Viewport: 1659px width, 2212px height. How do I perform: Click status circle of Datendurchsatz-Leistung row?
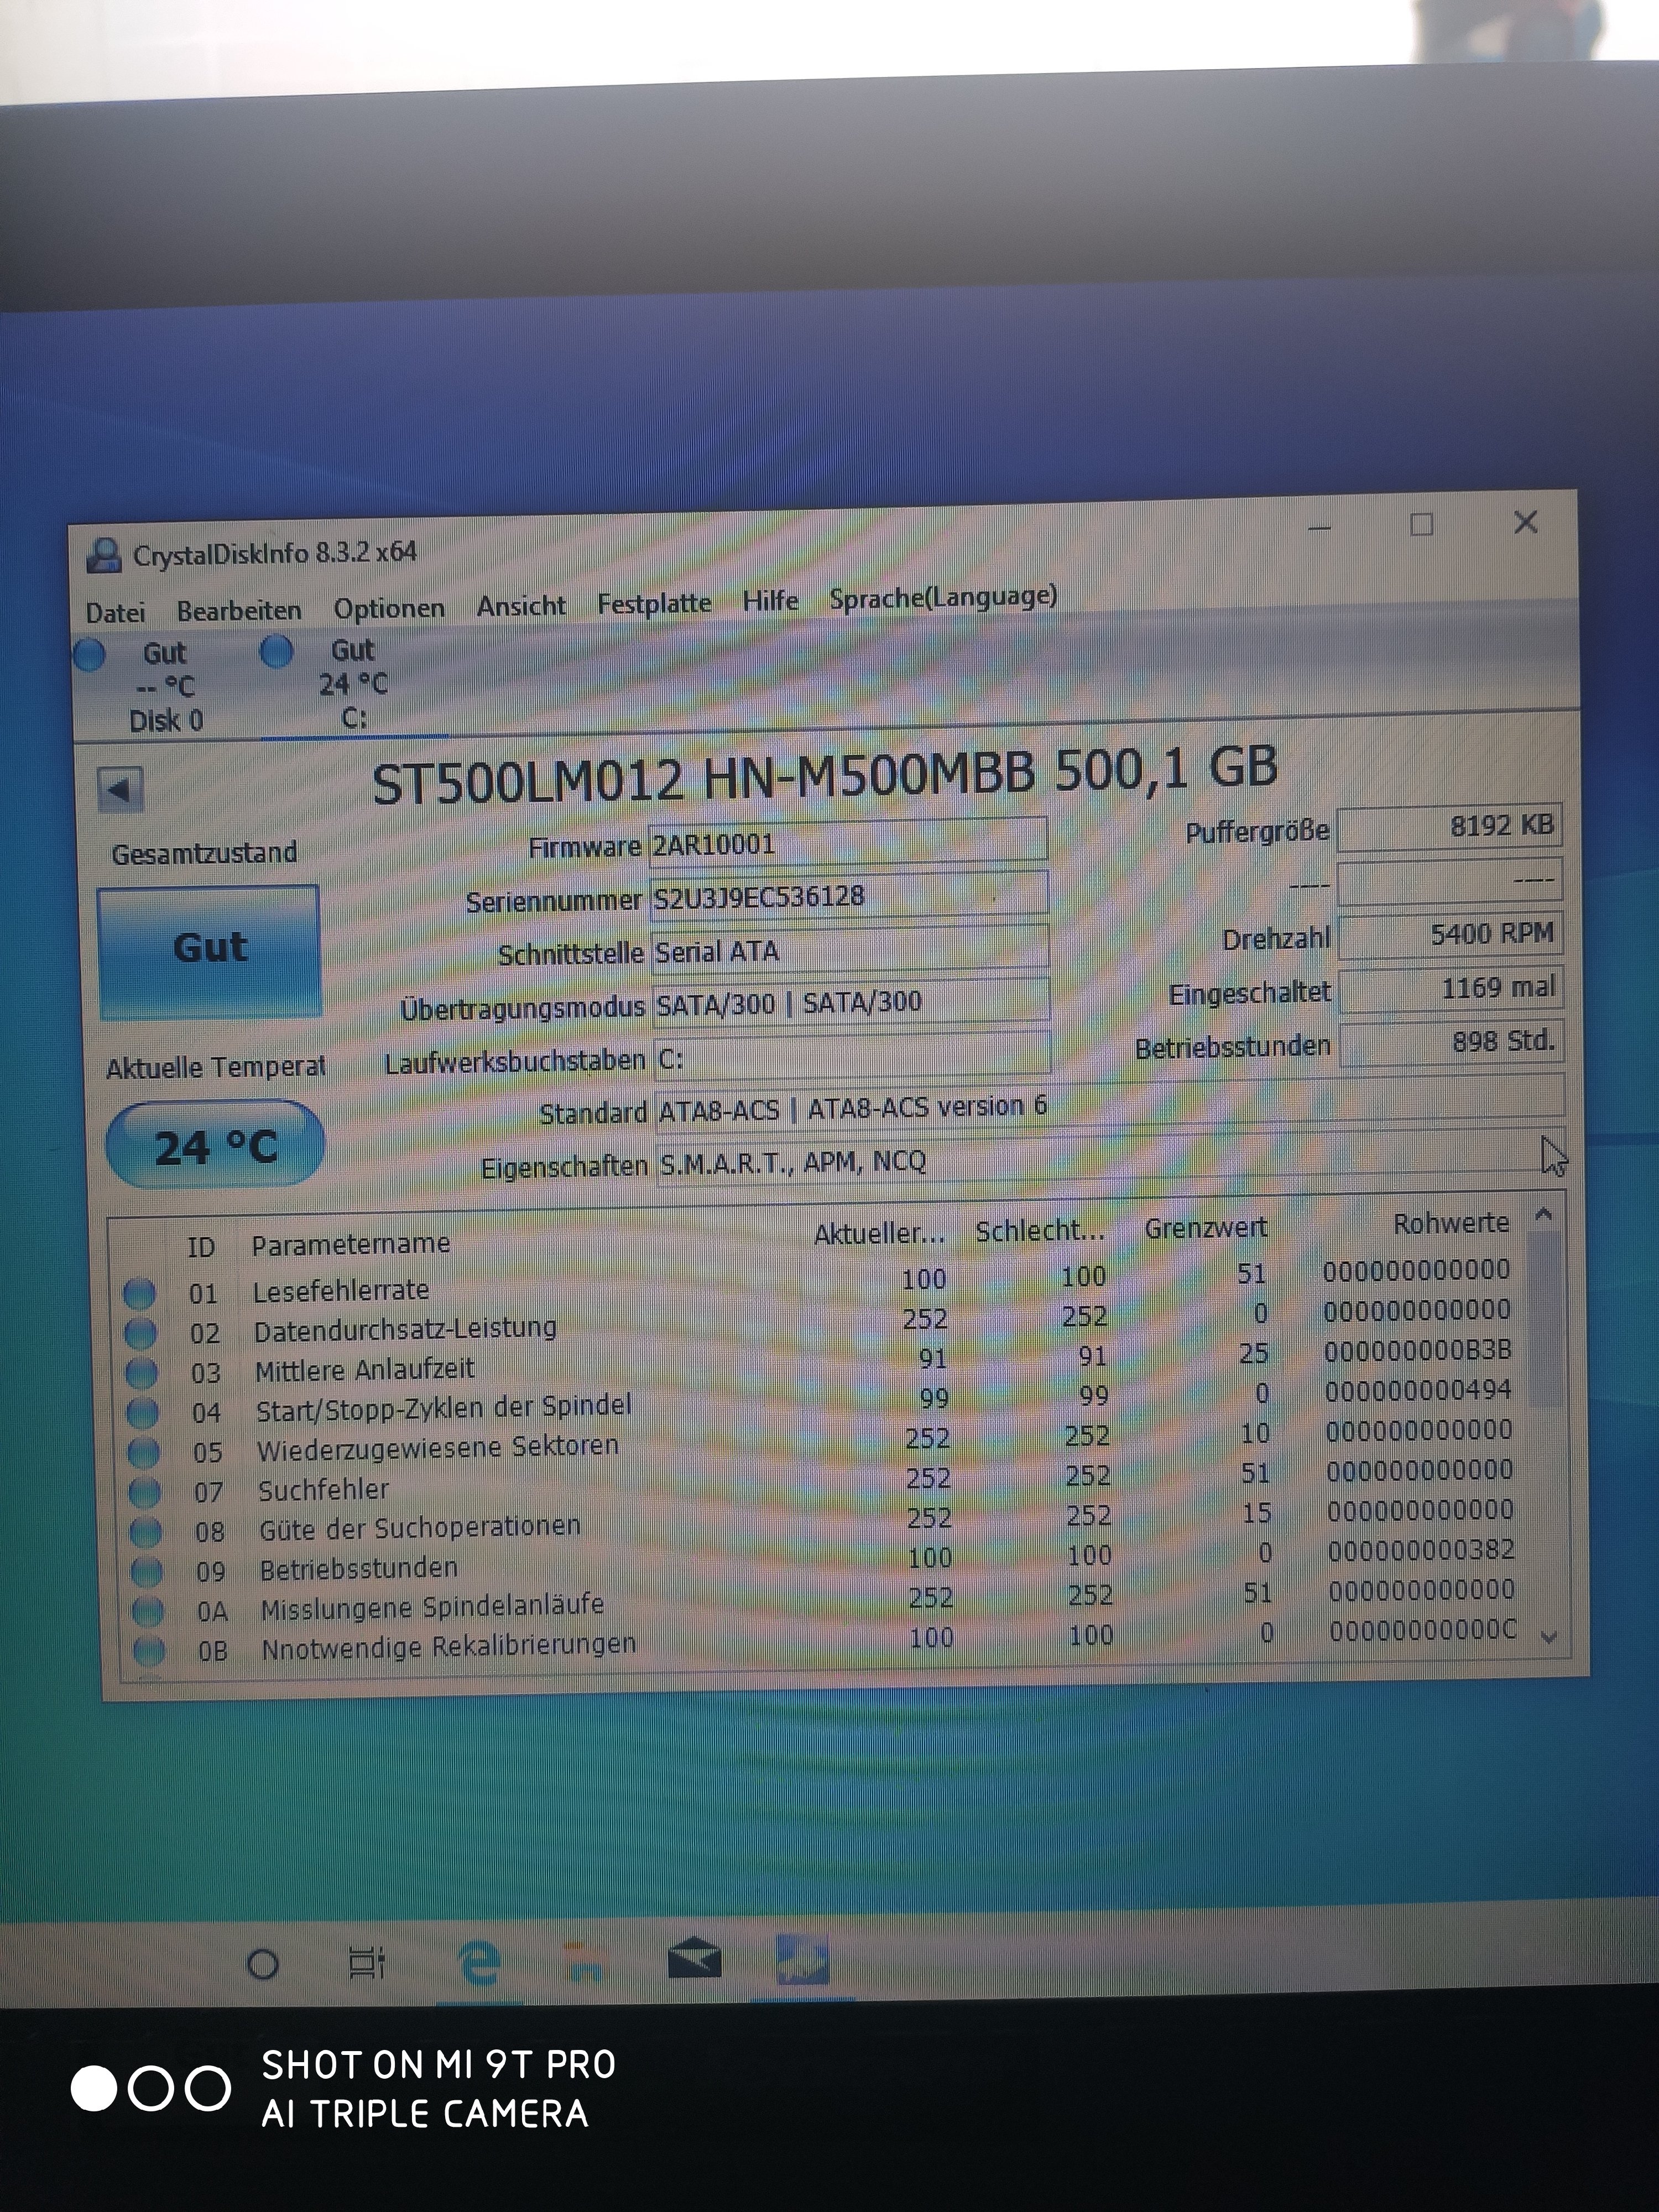coord(140,1334)
